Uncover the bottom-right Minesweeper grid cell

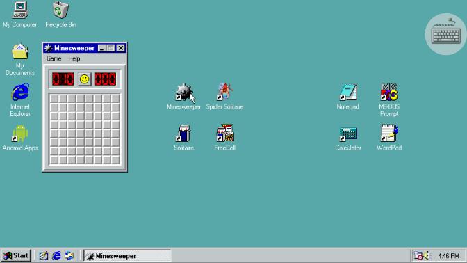pos(115,160)
